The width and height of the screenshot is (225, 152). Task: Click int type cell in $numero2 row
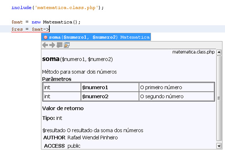(62, 96)
